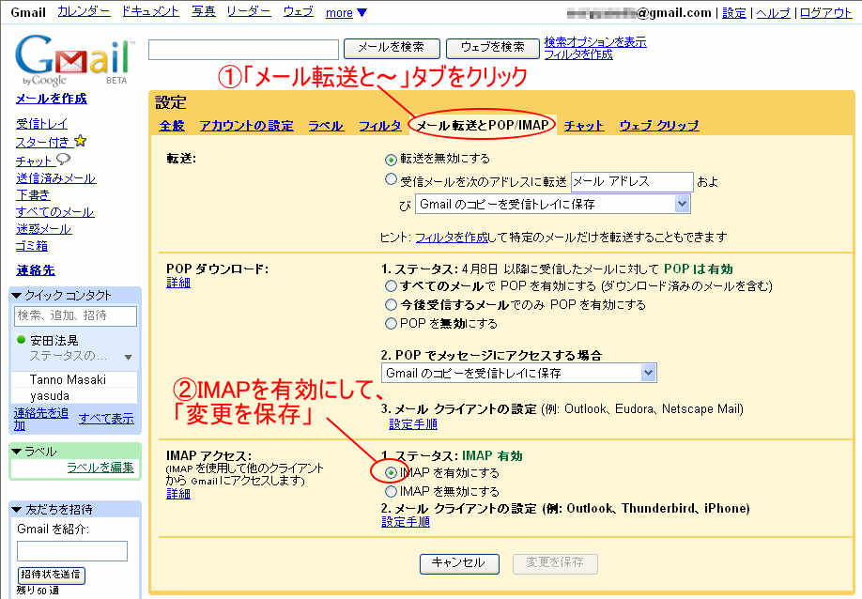862x599 pixels.
Task: Open 詳細 link under POP ダウンロード
Action: click(178, 283)
